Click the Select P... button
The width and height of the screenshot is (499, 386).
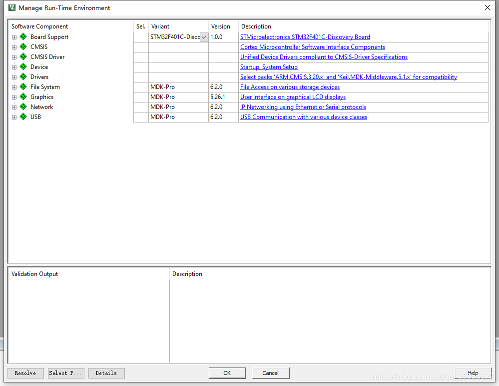click(66, 373)
